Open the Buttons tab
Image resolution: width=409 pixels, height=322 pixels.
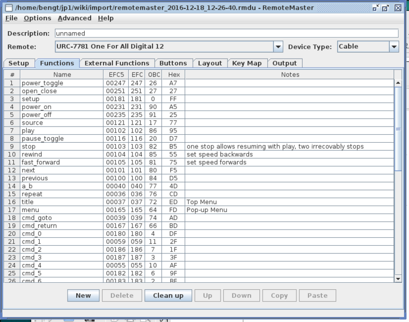[x=173, y=63]
